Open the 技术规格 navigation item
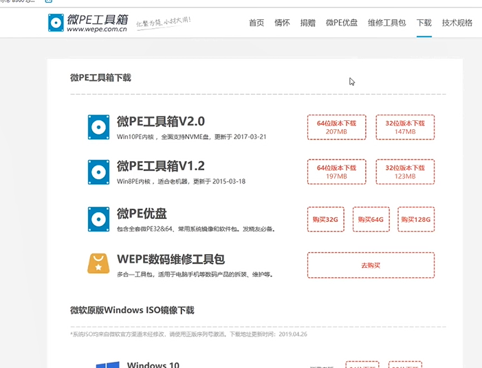Image resolution: width=482 pixels, height=368 pixels. coord(457,23)
